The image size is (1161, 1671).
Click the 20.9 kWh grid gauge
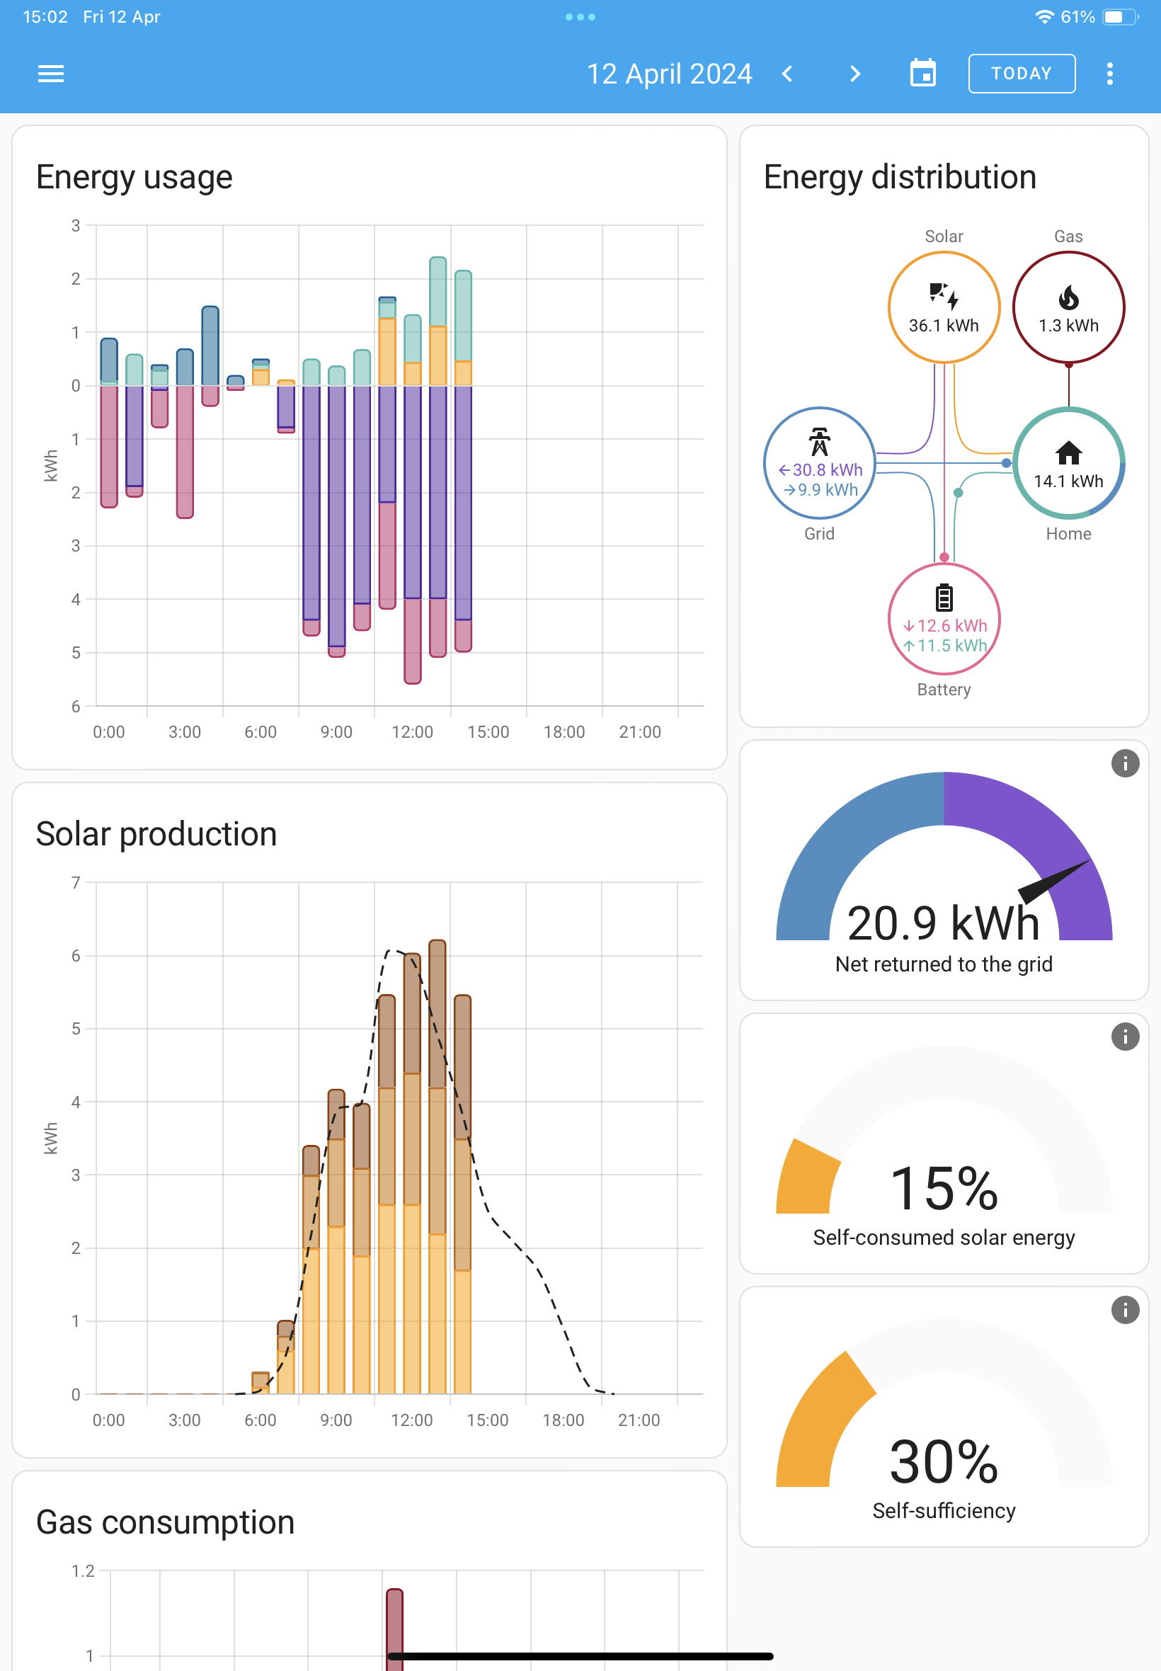(x=944, y=869)
